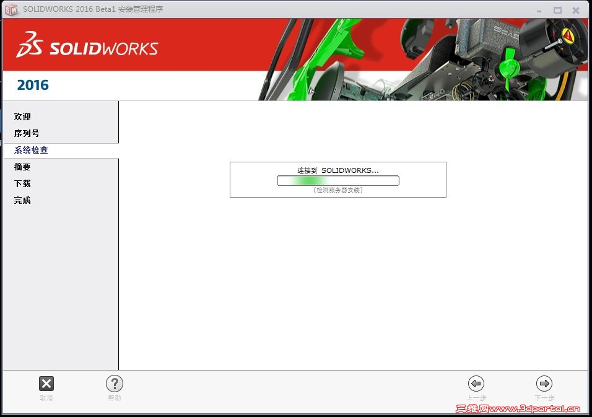Click the 取消 label under the X
This screenshot has width=592, height=417.
pos(46,398)
